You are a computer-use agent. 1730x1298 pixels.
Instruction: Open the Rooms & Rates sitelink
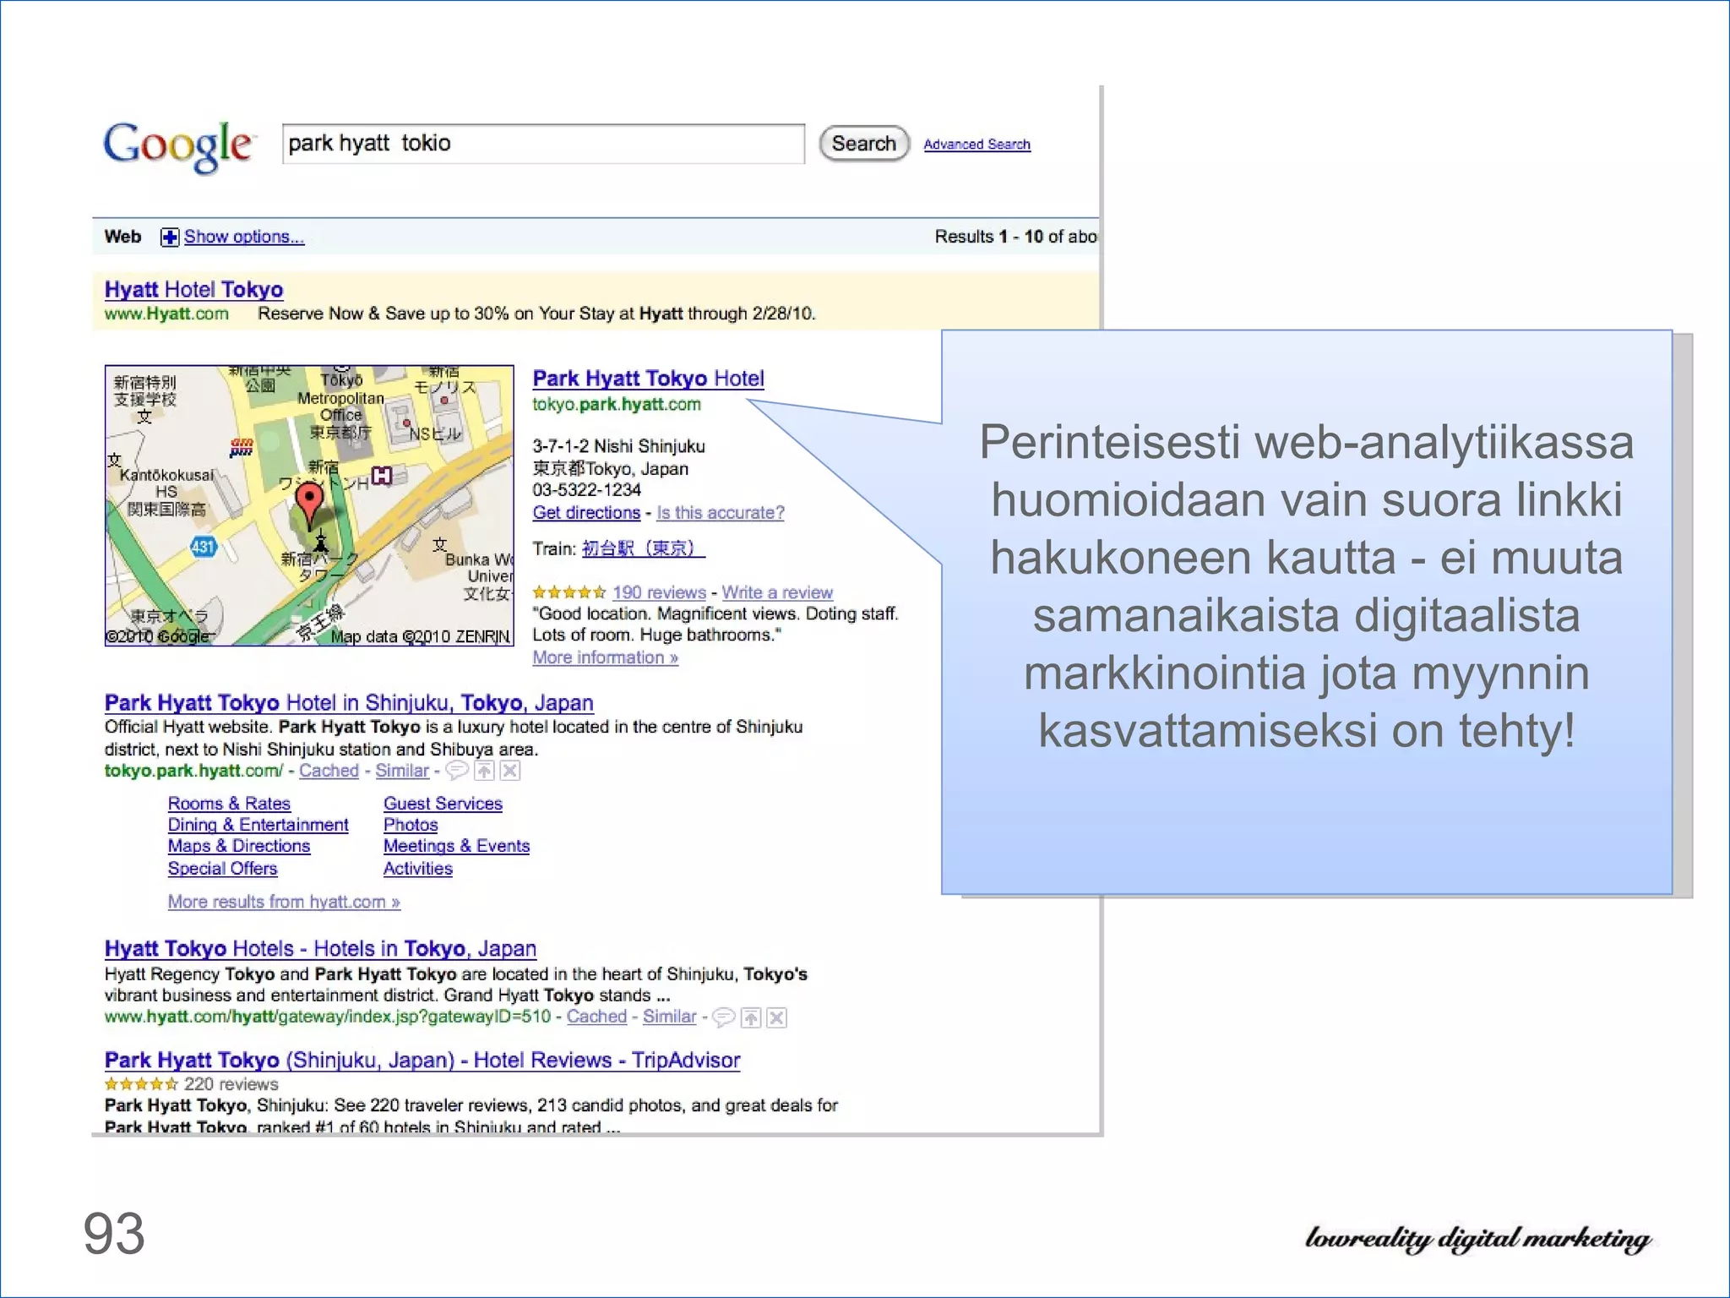click(x=229, y=804)
